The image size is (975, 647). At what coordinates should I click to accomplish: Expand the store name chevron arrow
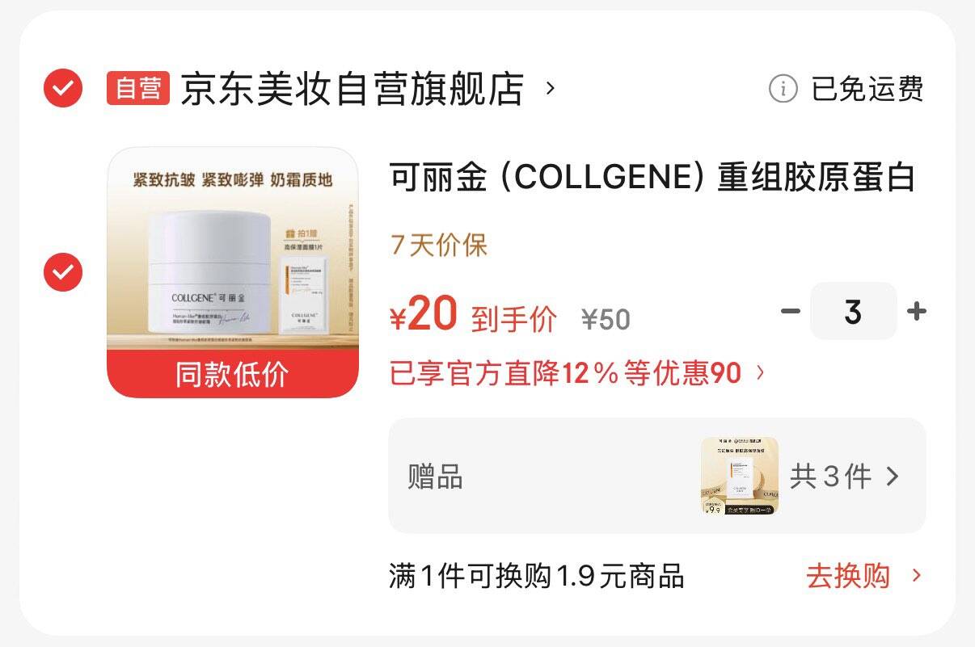click(x=551, y=87)
